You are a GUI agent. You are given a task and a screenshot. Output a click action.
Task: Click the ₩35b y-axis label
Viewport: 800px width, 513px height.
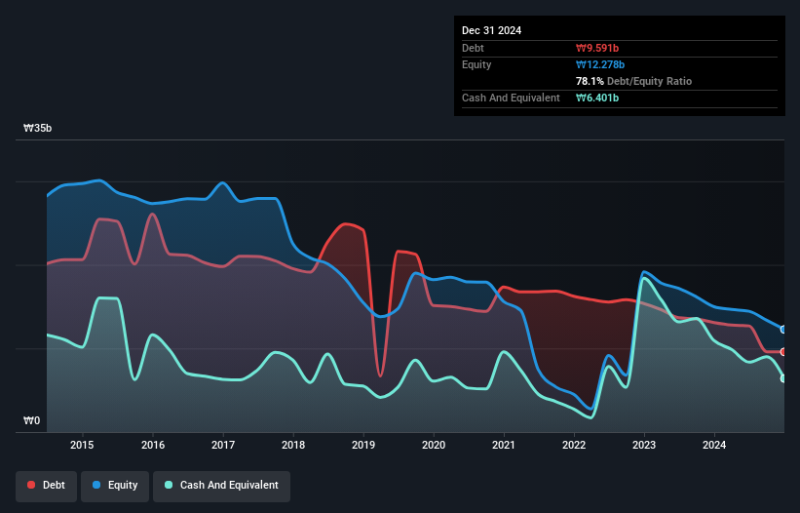[37, 128]
